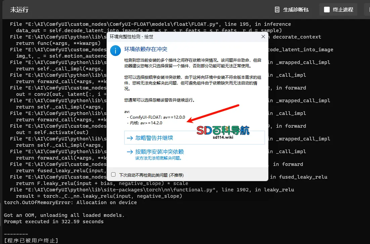The width and height of the screenshot is (370, 244).
Task: Enable 下次启动不再检测此类问题 checkbox
Action: point(113,175)
